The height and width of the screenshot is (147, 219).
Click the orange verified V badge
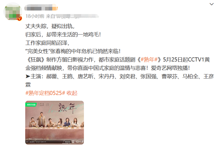click(20, 18)
